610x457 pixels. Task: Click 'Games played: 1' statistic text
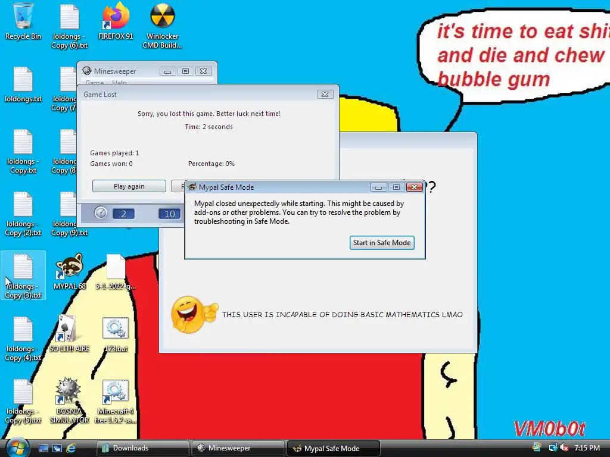pyautogui.click(x=114, y=153)
